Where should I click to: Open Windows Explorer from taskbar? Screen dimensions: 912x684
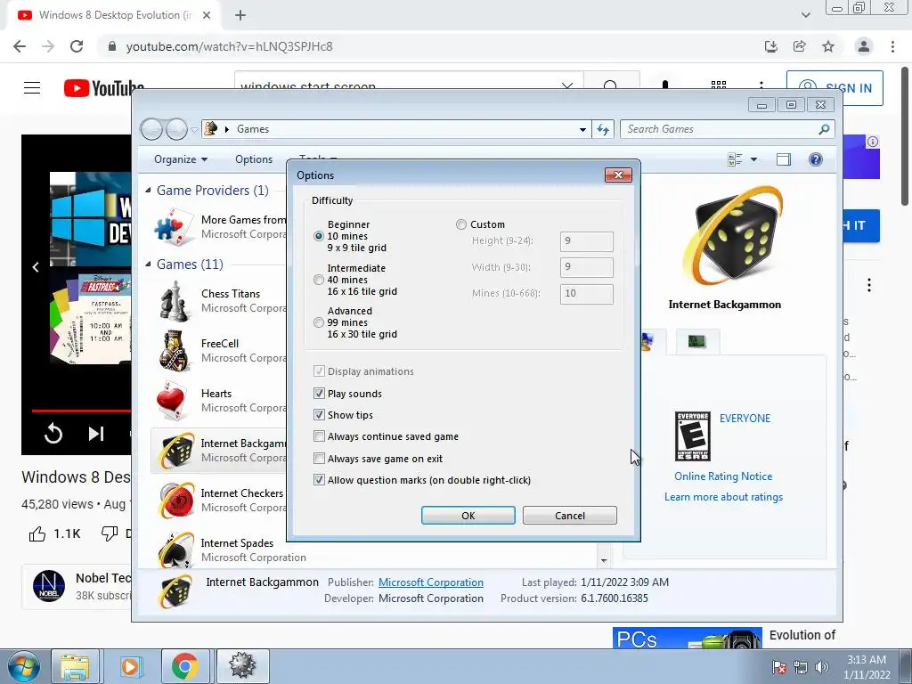(75, 666)
